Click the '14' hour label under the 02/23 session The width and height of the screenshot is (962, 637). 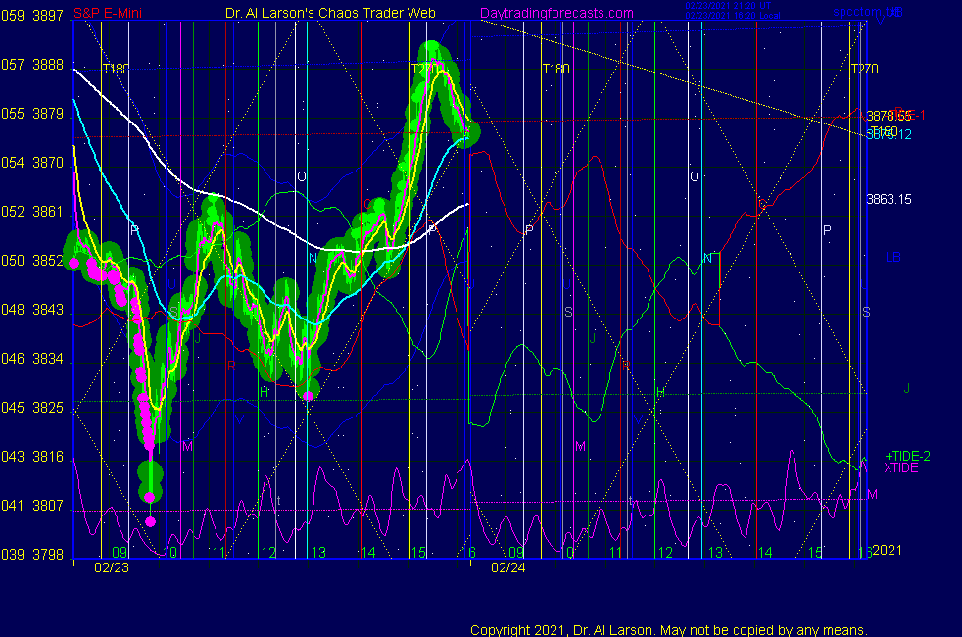coord(367,553)
